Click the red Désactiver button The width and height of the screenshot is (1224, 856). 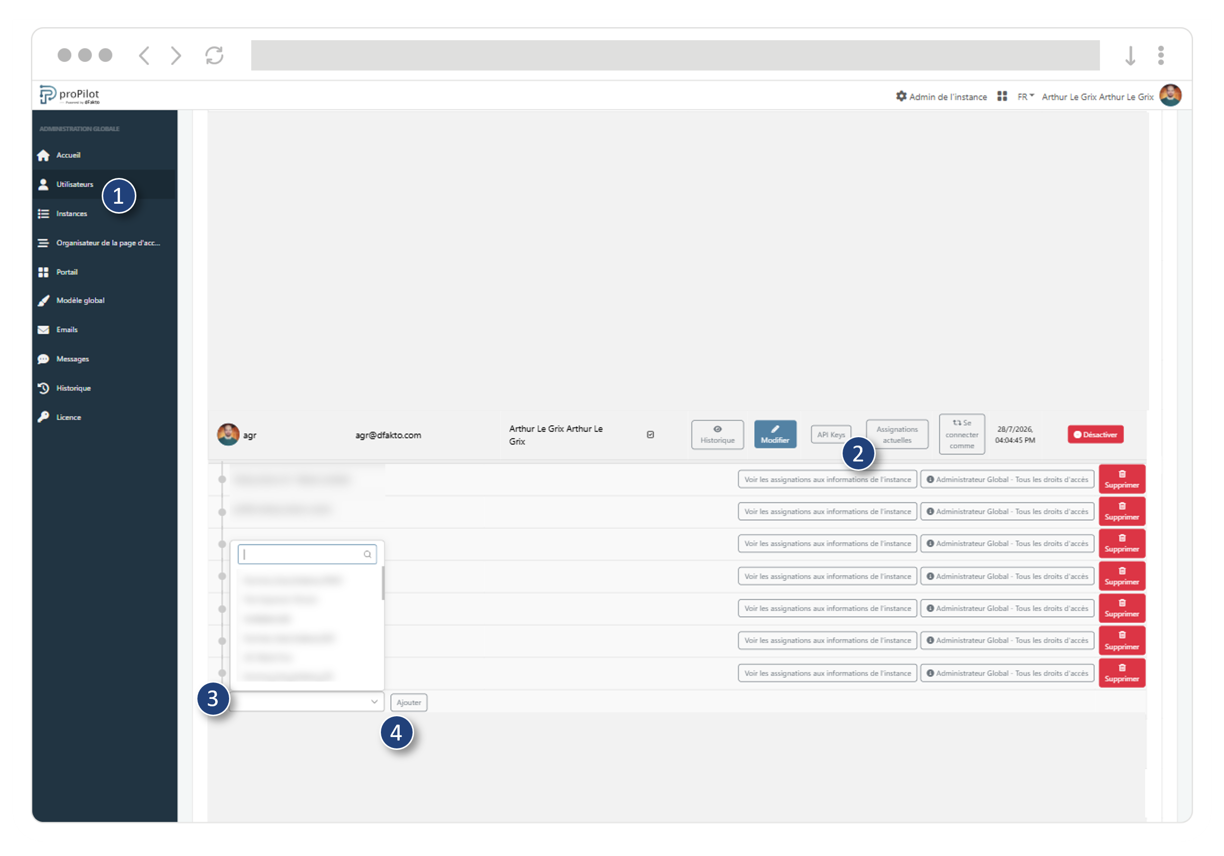tap(1096, 435)
